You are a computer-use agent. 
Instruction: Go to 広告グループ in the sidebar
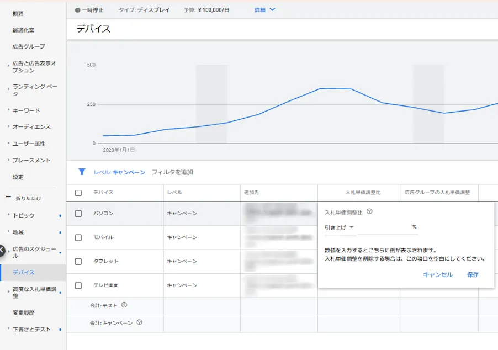[x=29, y=46]
